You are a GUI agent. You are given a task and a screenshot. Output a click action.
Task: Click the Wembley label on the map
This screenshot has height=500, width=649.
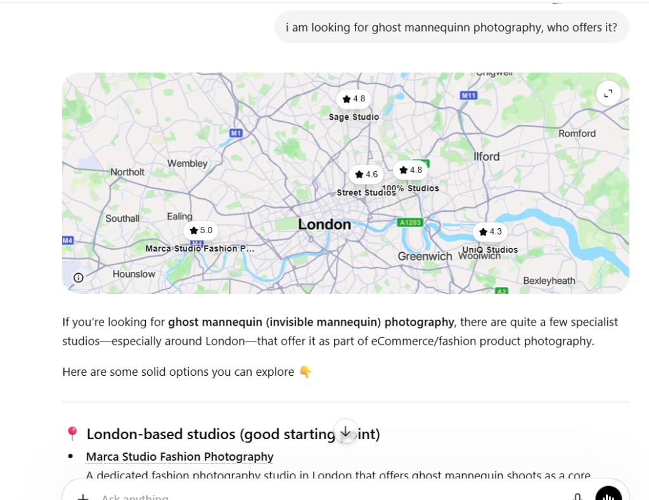click(x=187, y=163)
